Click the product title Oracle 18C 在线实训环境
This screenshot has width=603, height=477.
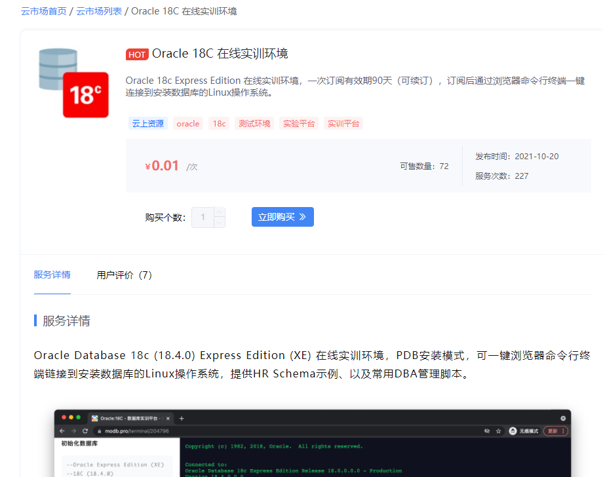220,54
